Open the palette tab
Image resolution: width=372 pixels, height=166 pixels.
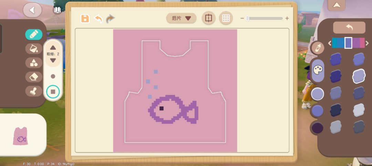click(x=318, y=70)
